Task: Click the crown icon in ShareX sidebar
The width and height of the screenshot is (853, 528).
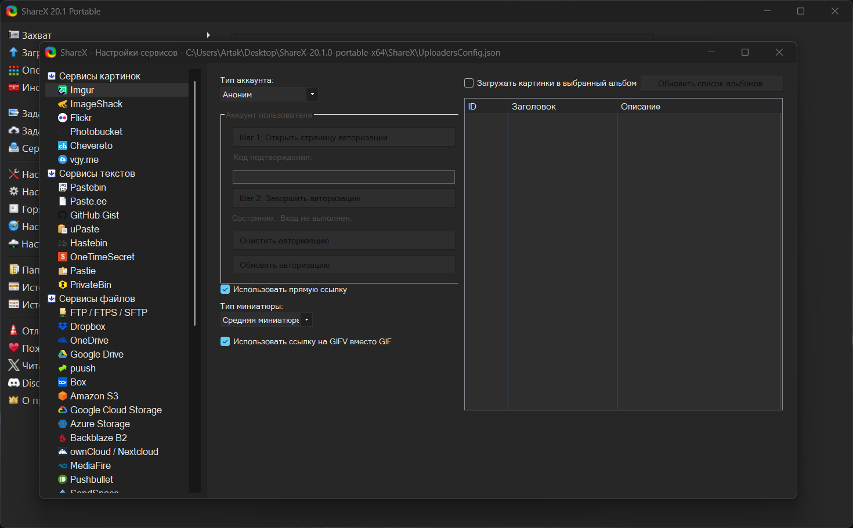Action: pos(14,400)
